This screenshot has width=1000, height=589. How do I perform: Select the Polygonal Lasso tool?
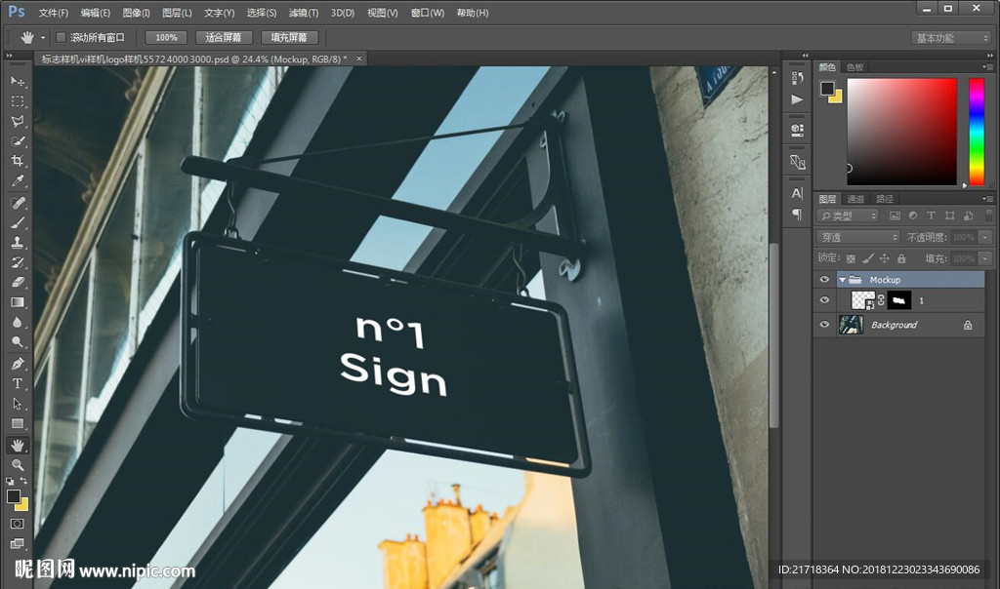pyautogui.click(x=18, y=121)
